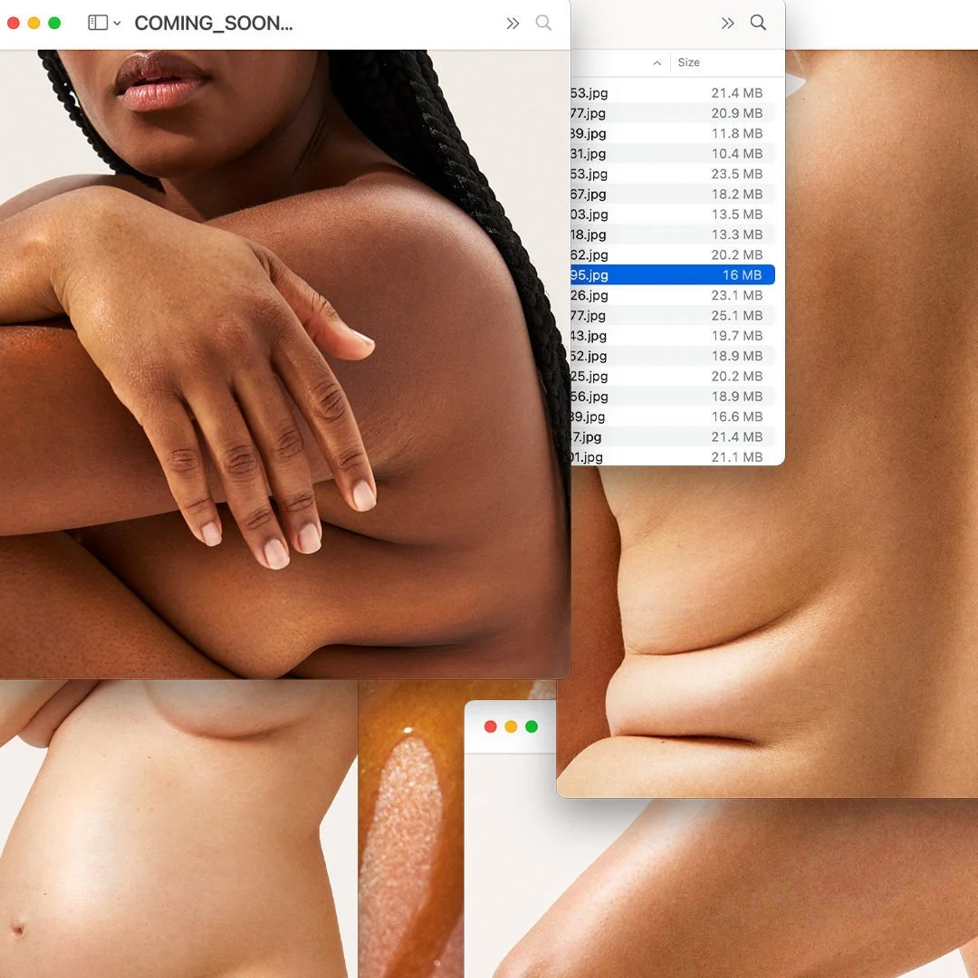Toggle the sidebar icon in COMING_SOON window
This screenshot has width=978, height=978.
pyautogui.click(x=98, y=23)
